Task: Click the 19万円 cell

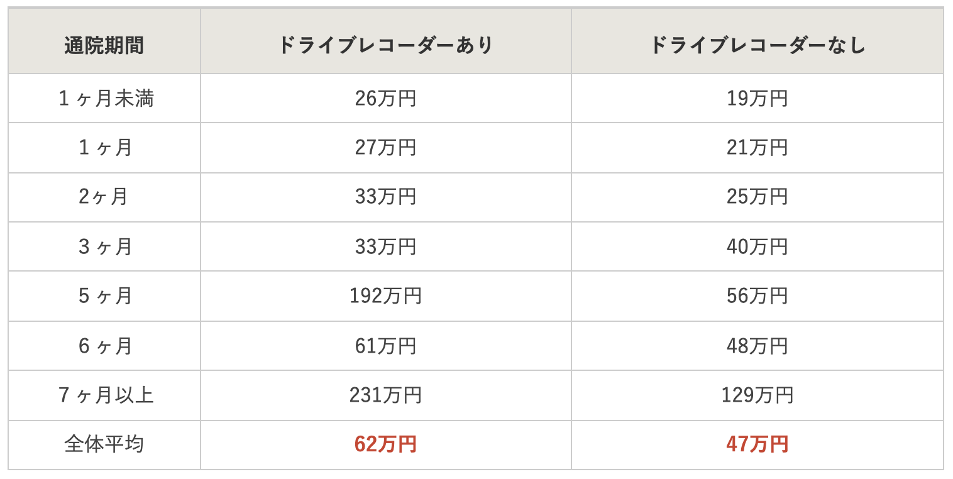Action: point(757,99)
